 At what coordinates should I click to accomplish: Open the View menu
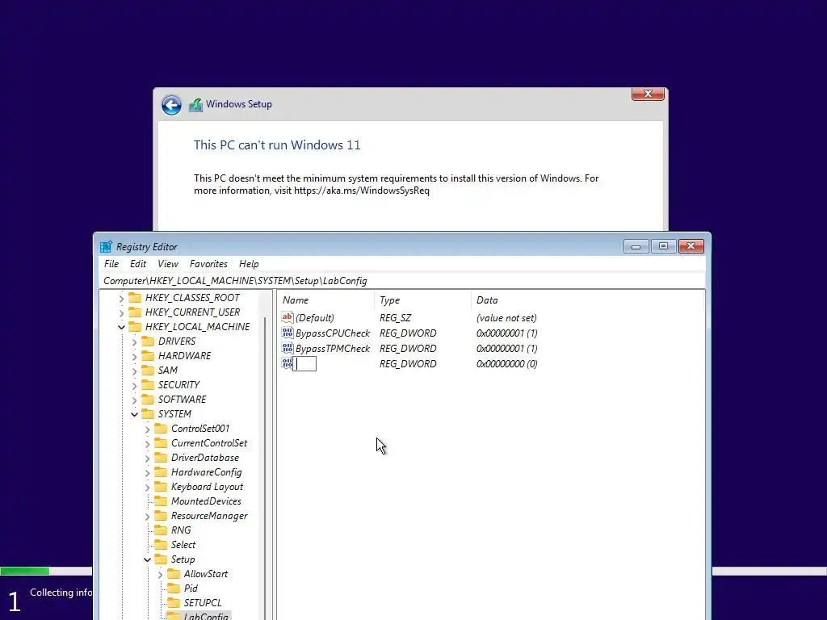[x=168, y=264]
